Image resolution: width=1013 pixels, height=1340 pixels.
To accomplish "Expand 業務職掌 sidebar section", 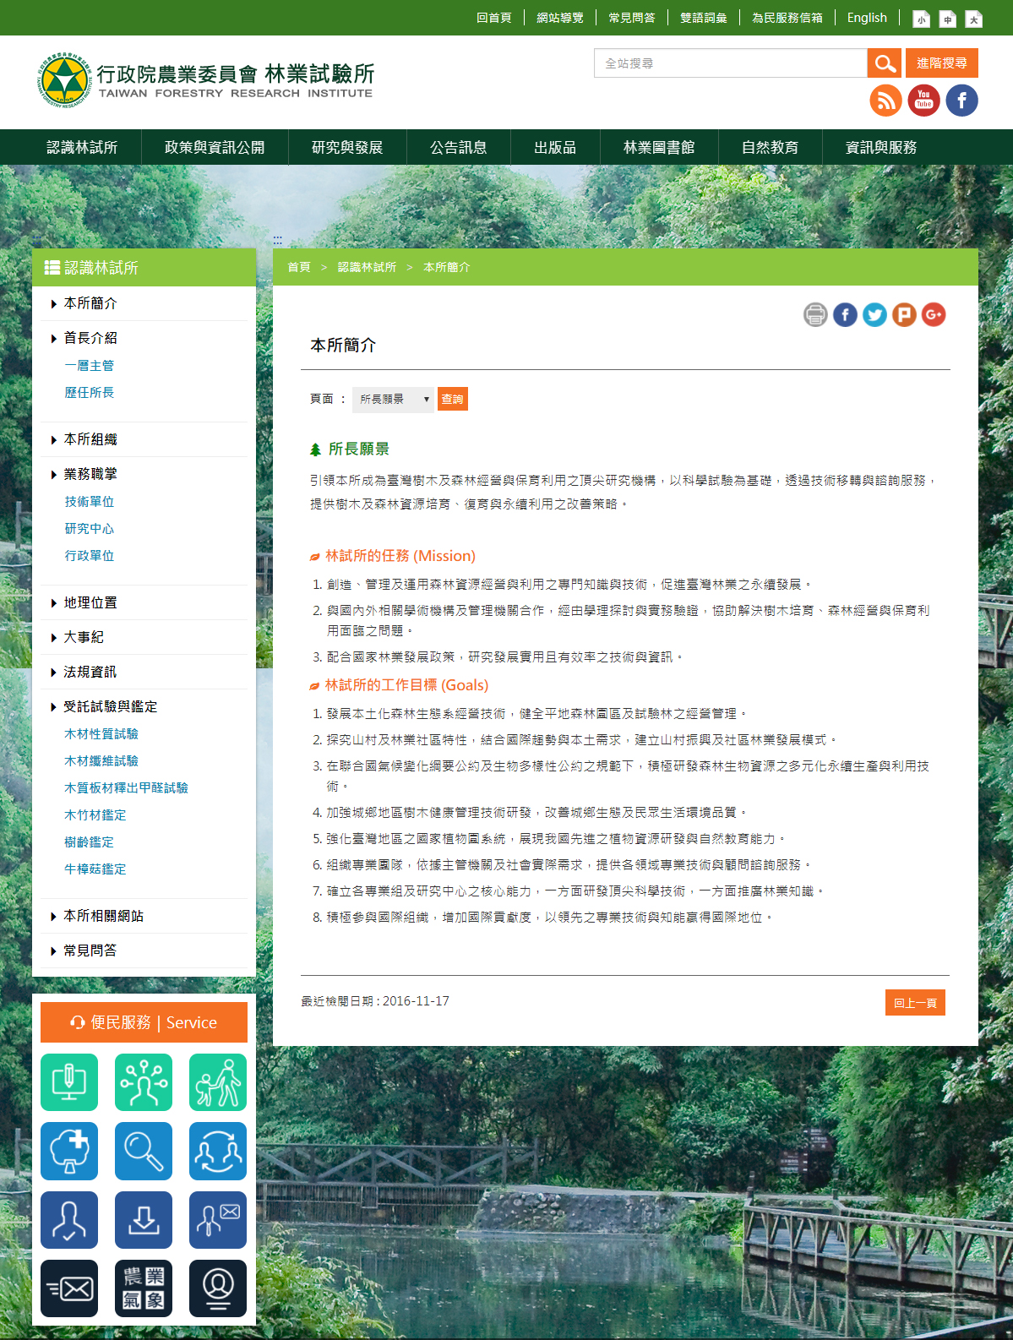I will [x=90, y=474].
